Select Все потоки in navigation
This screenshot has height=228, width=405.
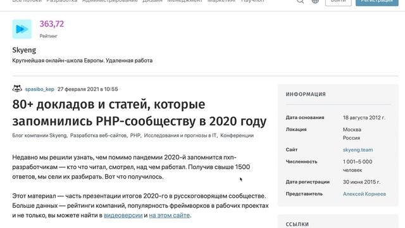pyautogui.click(x=27, y=1)
